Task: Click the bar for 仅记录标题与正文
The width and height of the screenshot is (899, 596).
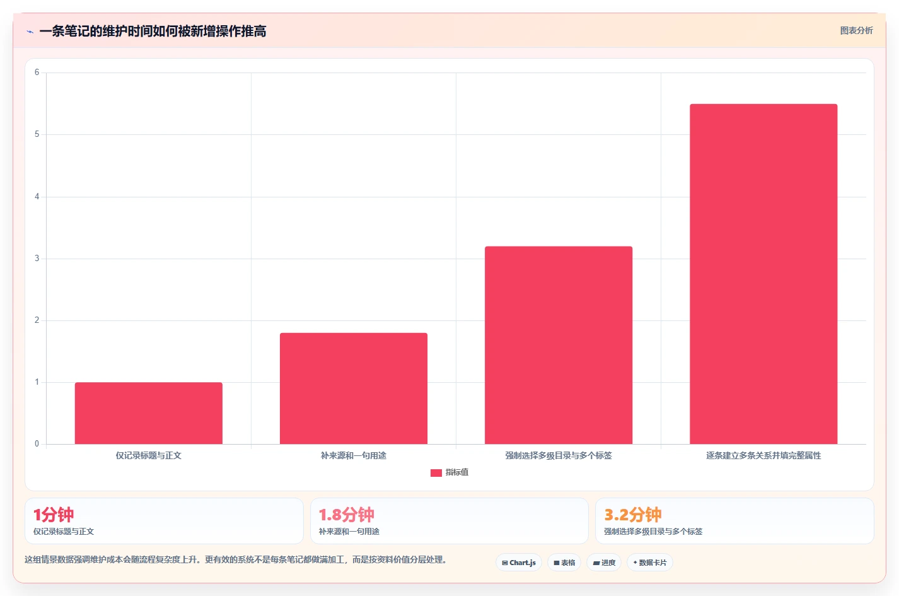Action: click(x=149, y=413)
